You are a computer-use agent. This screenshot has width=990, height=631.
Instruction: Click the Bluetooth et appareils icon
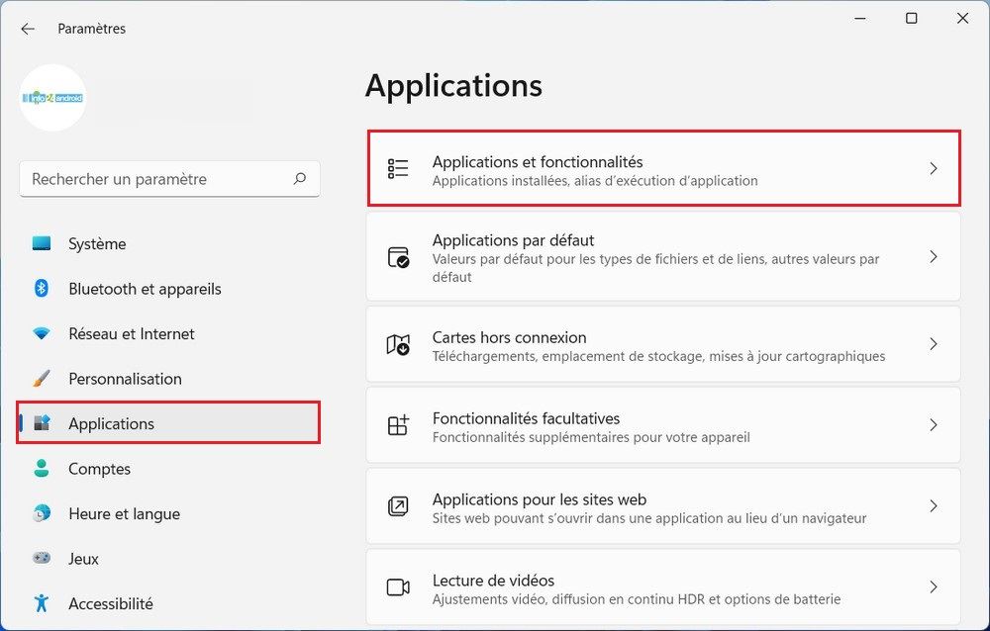click(x=40, y=289)
